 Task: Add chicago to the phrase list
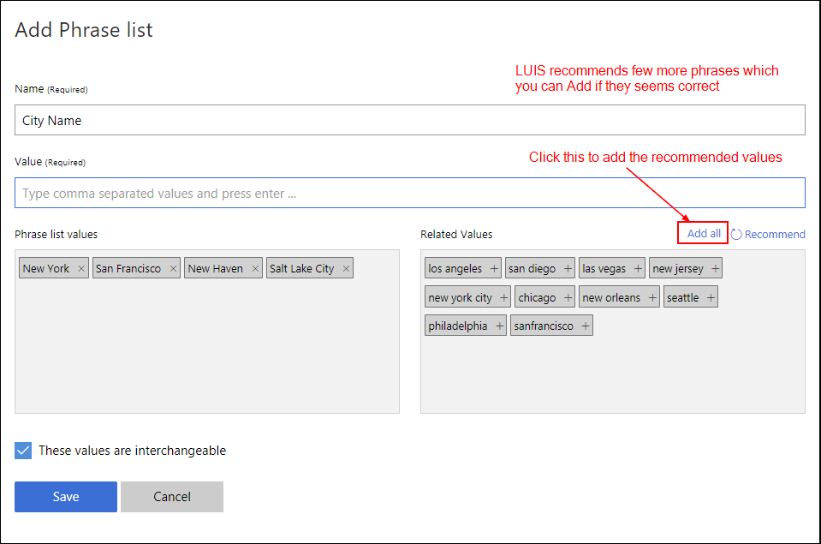(568, 298)
